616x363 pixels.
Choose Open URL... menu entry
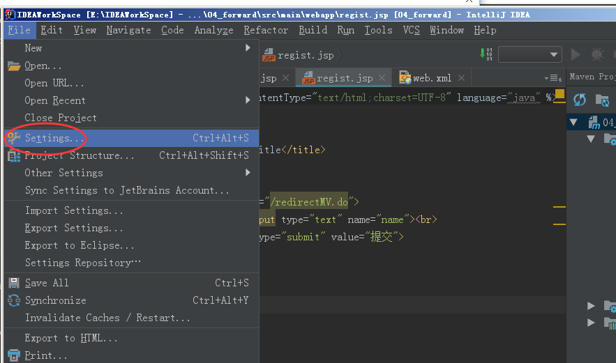coord(131,83)
